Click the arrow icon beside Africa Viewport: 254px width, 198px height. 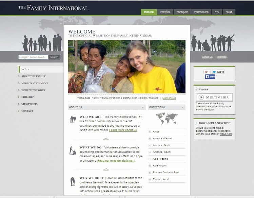pyautogui.click(x=150, y=132)
